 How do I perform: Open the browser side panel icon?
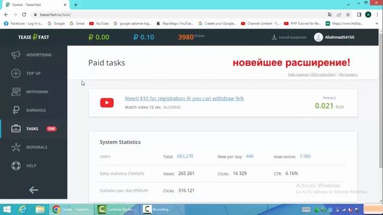(359, 14)
